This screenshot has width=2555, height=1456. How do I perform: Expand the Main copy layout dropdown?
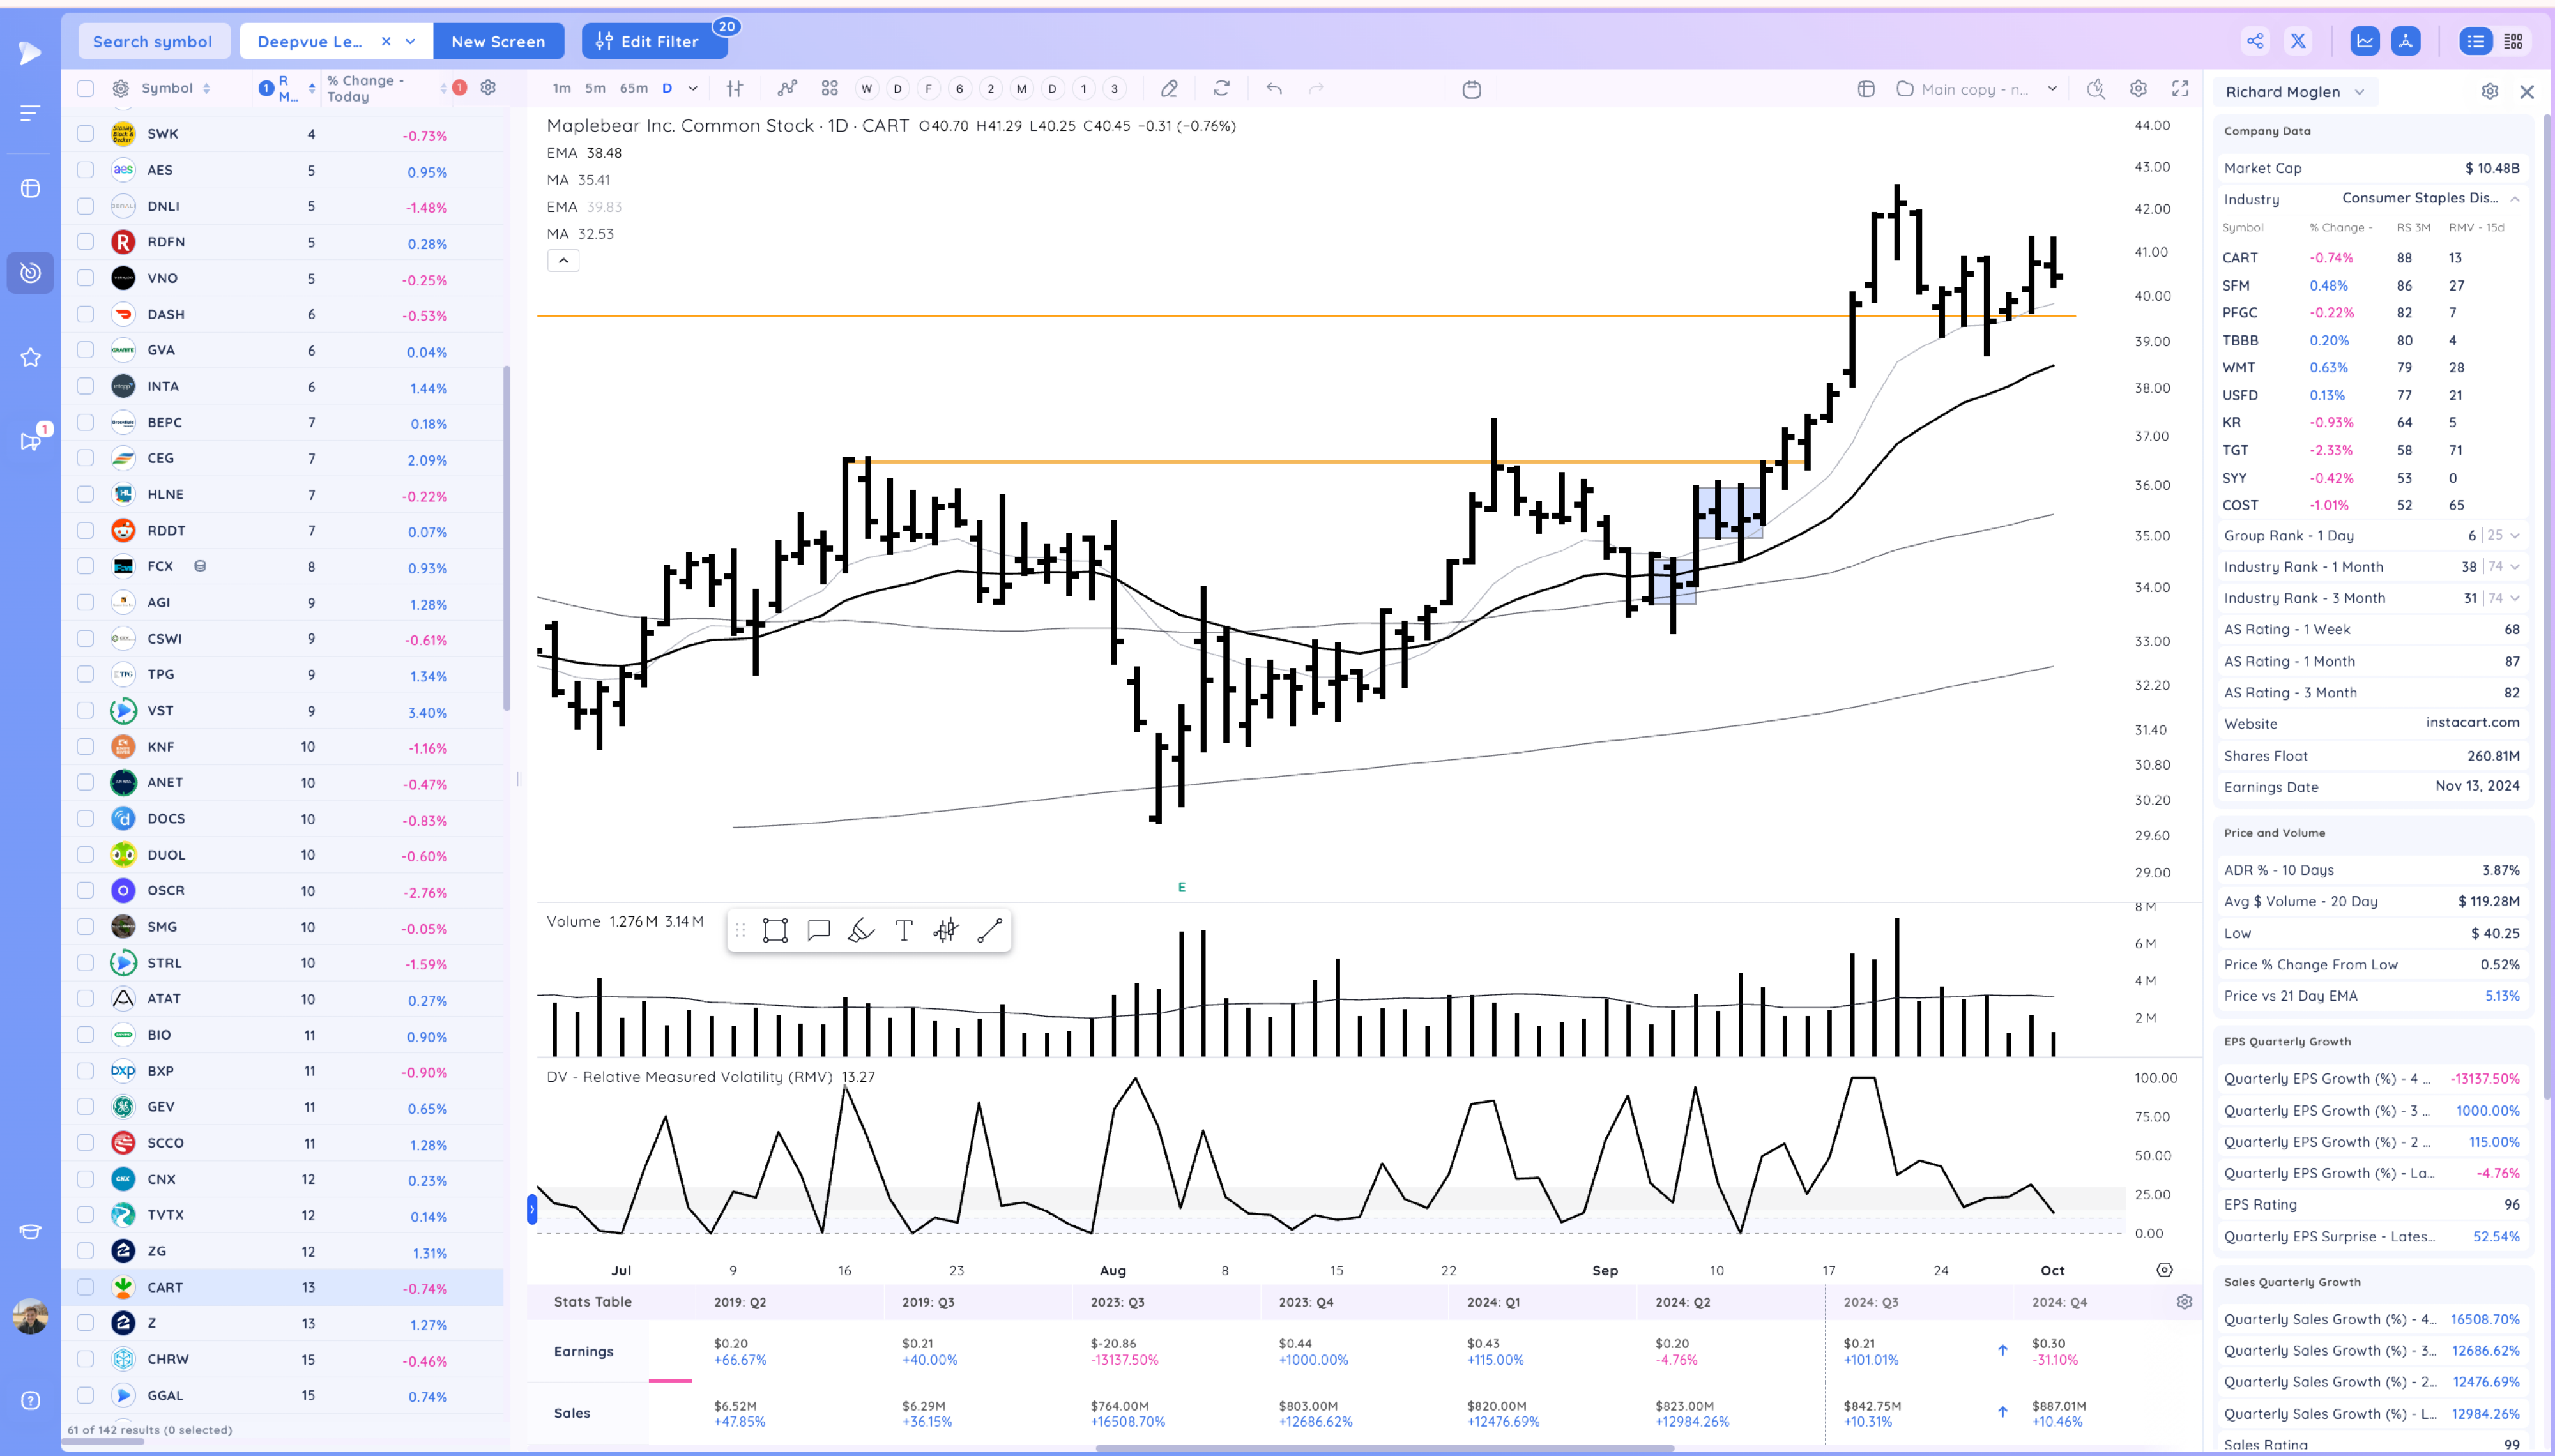pyautogui.click(x=2052, y=89)
